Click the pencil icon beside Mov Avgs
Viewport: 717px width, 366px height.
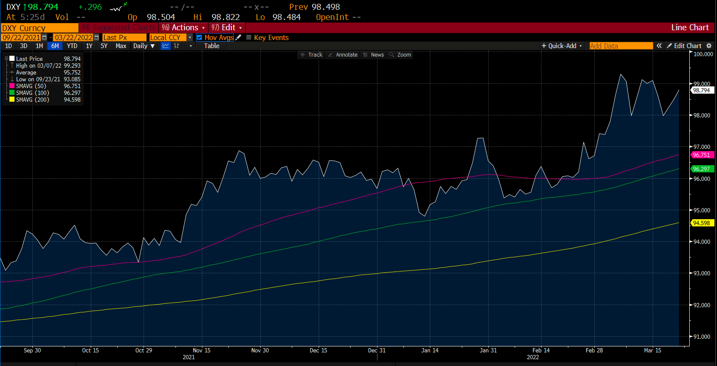[x=239, y=37]
